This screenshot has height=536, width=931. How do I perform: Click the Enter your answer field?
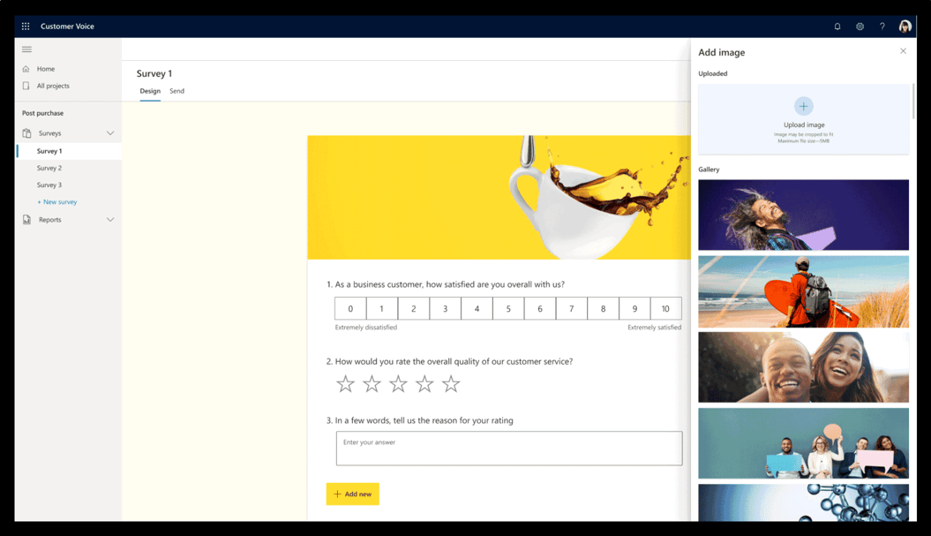[x=508, y=448]
